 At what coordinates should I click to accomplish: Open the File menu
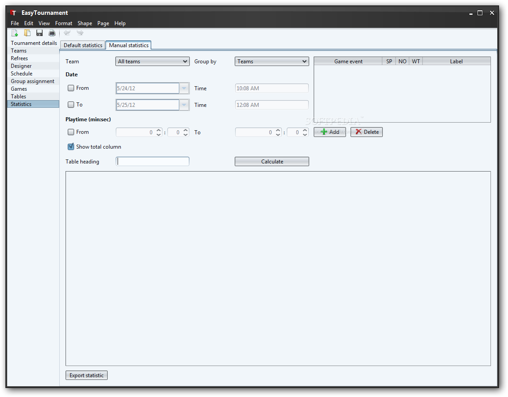click(15, 23)
